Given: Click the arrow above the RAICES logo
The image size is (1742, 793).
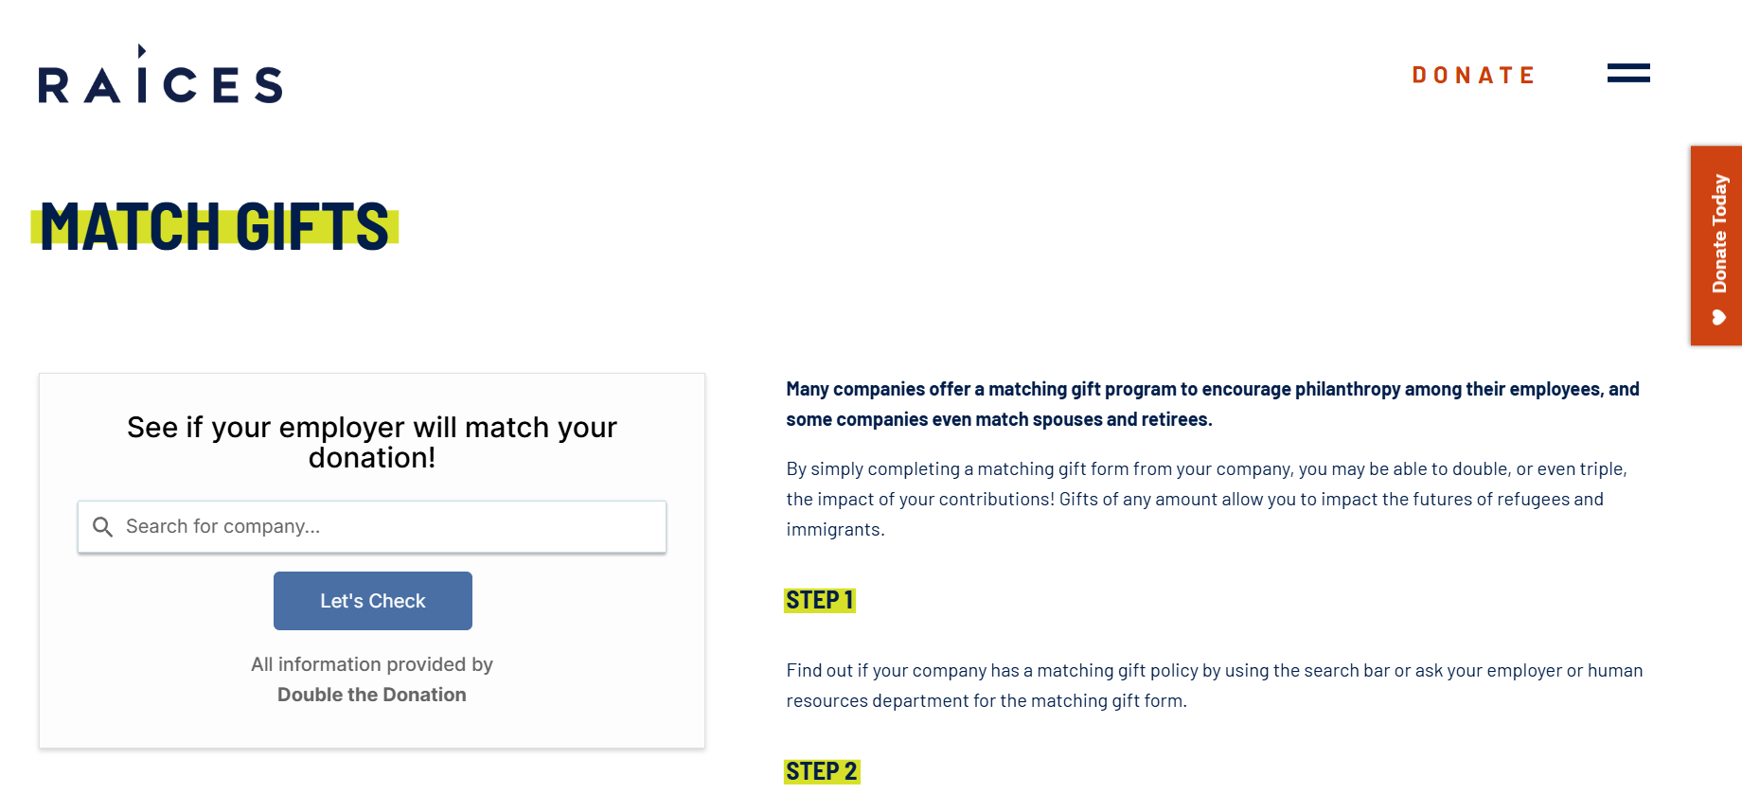Looking at the screenshot, I should (142, 50).
